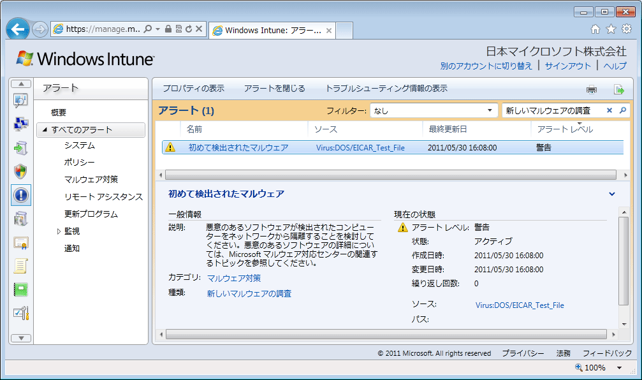This screenshot has width=642, height=380.
Task: Click the workspace bar scroll-down arrow
Action: click(21, 338)
